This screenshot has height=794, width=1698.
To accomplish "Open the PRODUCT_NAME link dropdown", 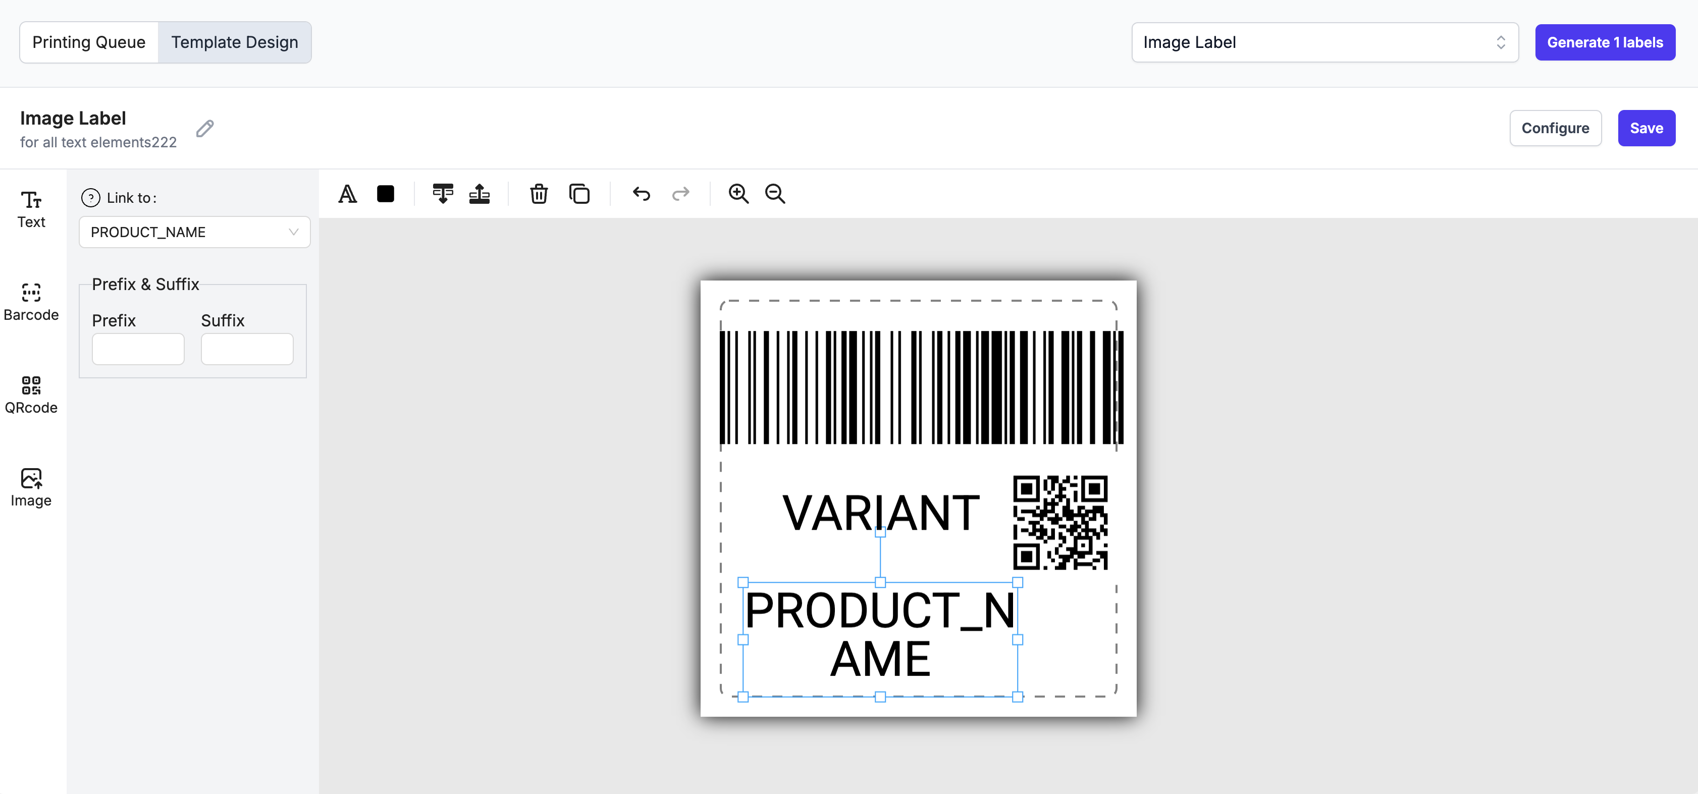I will click(x=194, y=232).
